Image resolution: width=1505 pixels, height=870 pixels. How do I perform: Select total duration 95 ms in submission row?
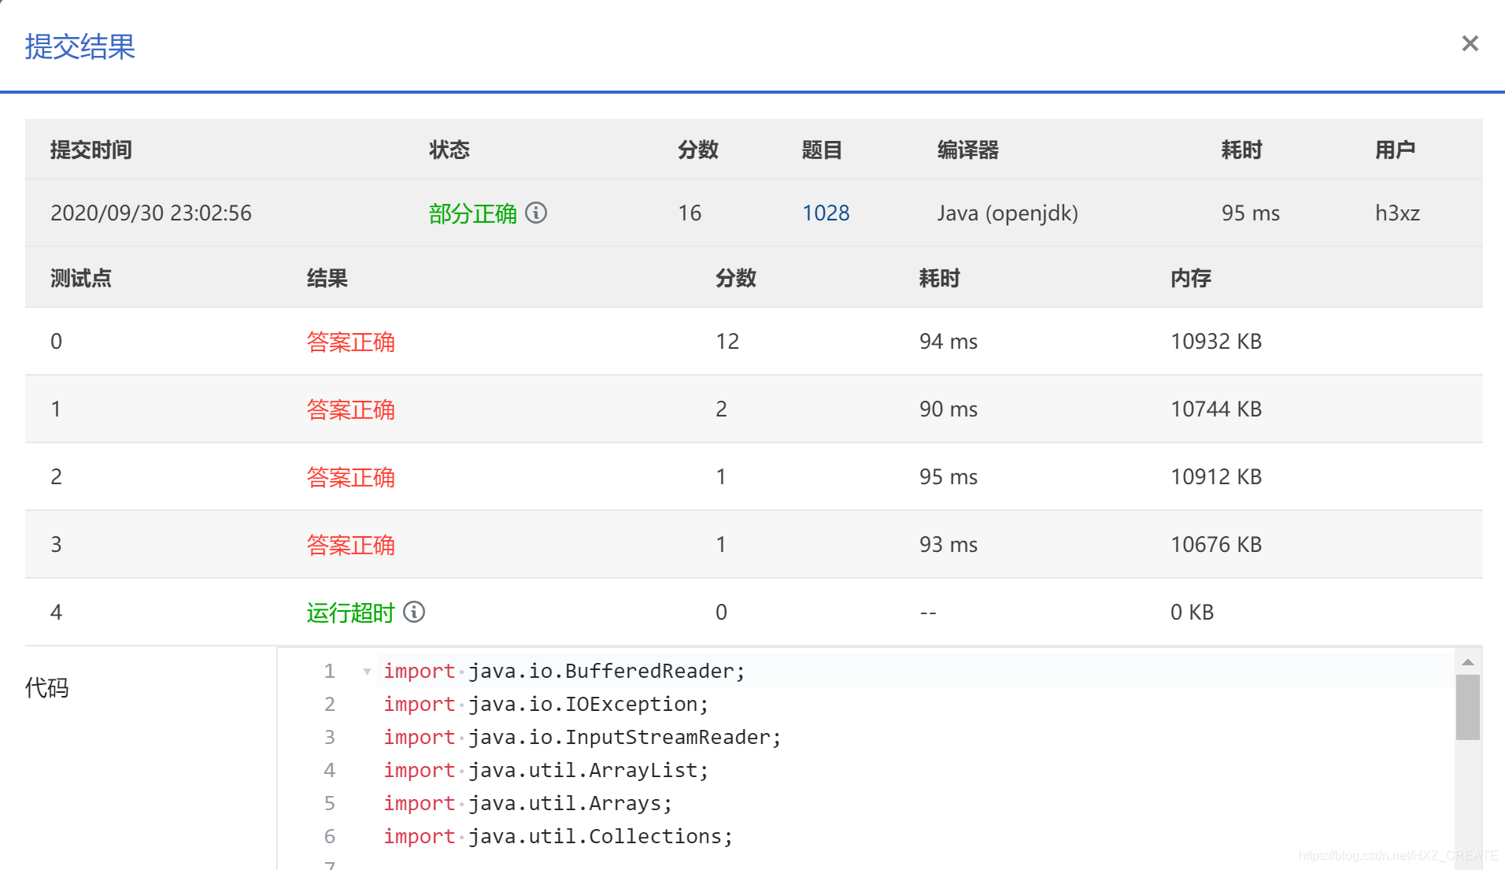click(1251, 213)
